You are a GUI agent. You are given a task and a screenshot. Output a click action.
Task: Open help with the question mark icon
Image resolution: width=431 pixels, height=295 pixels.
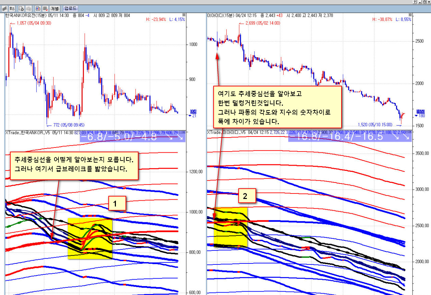[415, 2]
